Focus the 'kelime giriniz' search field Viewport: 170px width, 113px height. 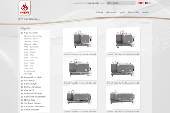point(119,3)
